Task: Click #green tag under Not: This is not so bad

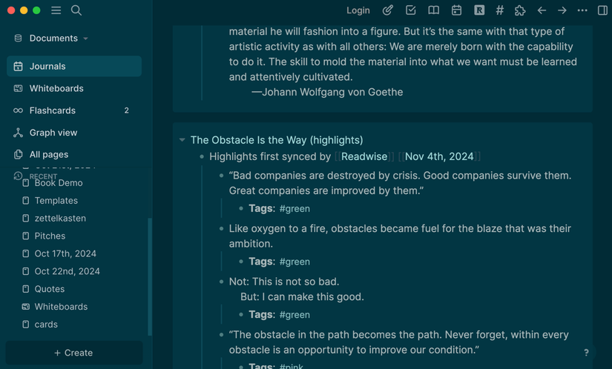Action: point(295,315)
